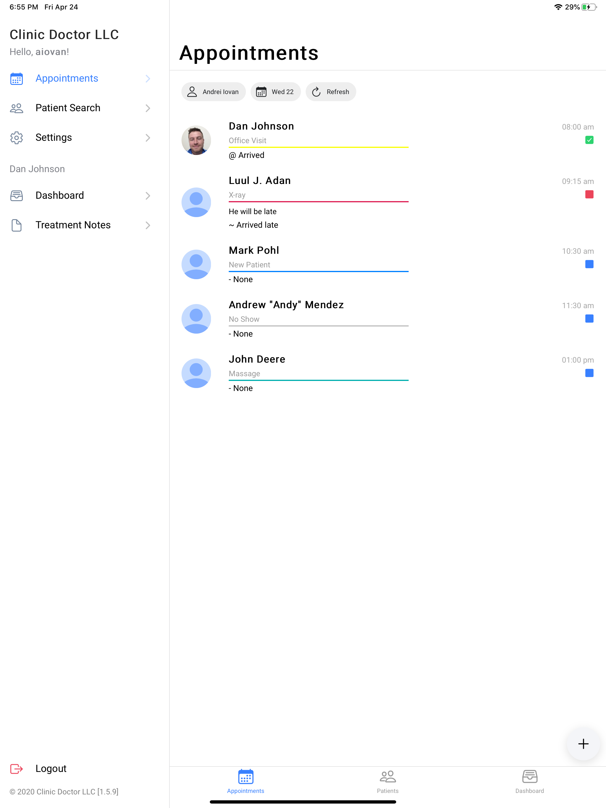Click Luul J. Adan's avatar placeholder

click(x=196, y=202)
